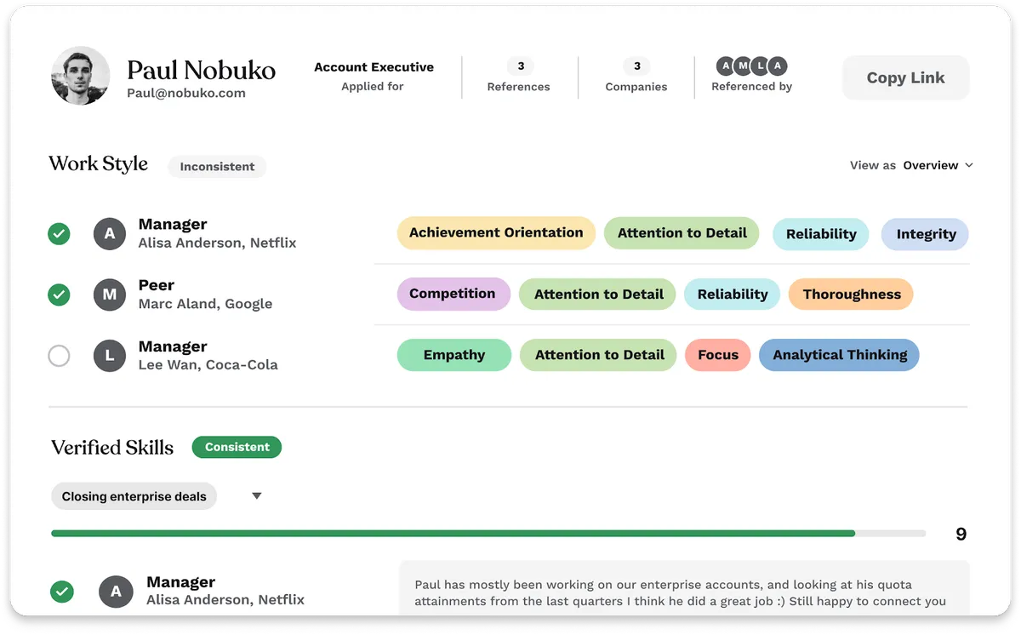Click the Verified Skills section heading

click(x=112, y=448)
